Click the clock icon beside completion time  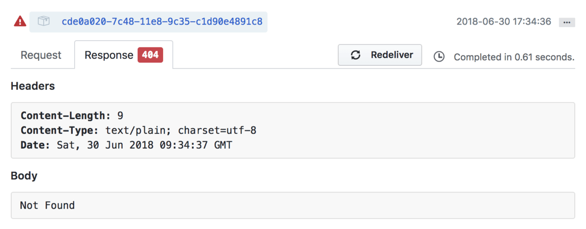tap(439, 57)
